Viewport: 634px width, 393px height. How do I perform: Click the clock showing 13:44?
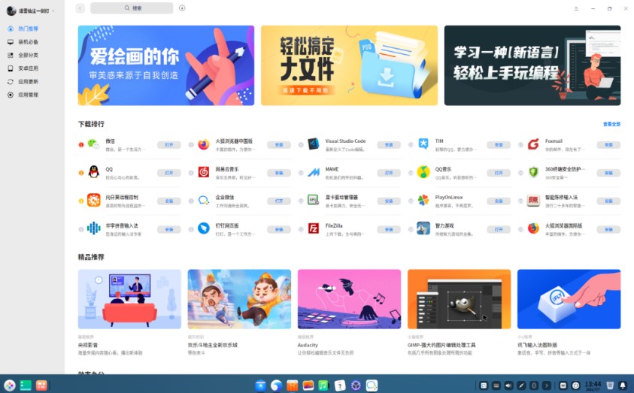593,385
